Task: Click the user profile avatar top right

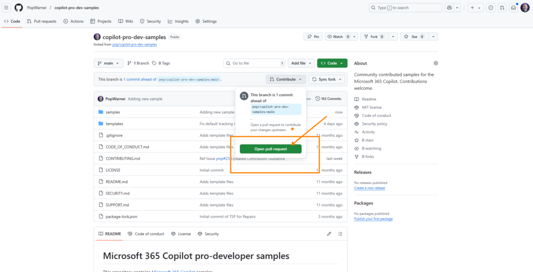Action: click(x=525, y=8)
